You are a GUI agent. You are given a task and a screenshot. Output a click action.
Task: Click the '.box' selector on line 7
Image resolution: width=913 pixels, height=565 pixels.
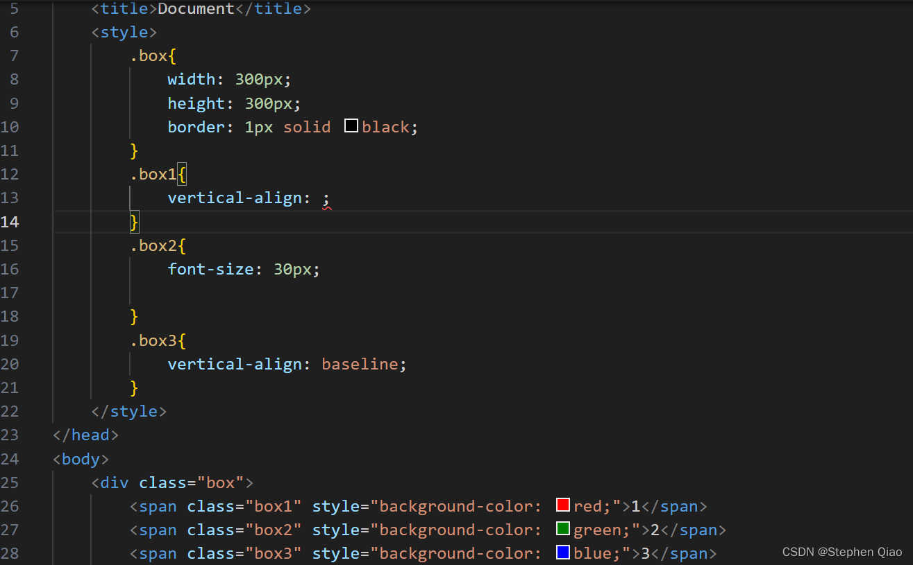[x=149, y=55]
